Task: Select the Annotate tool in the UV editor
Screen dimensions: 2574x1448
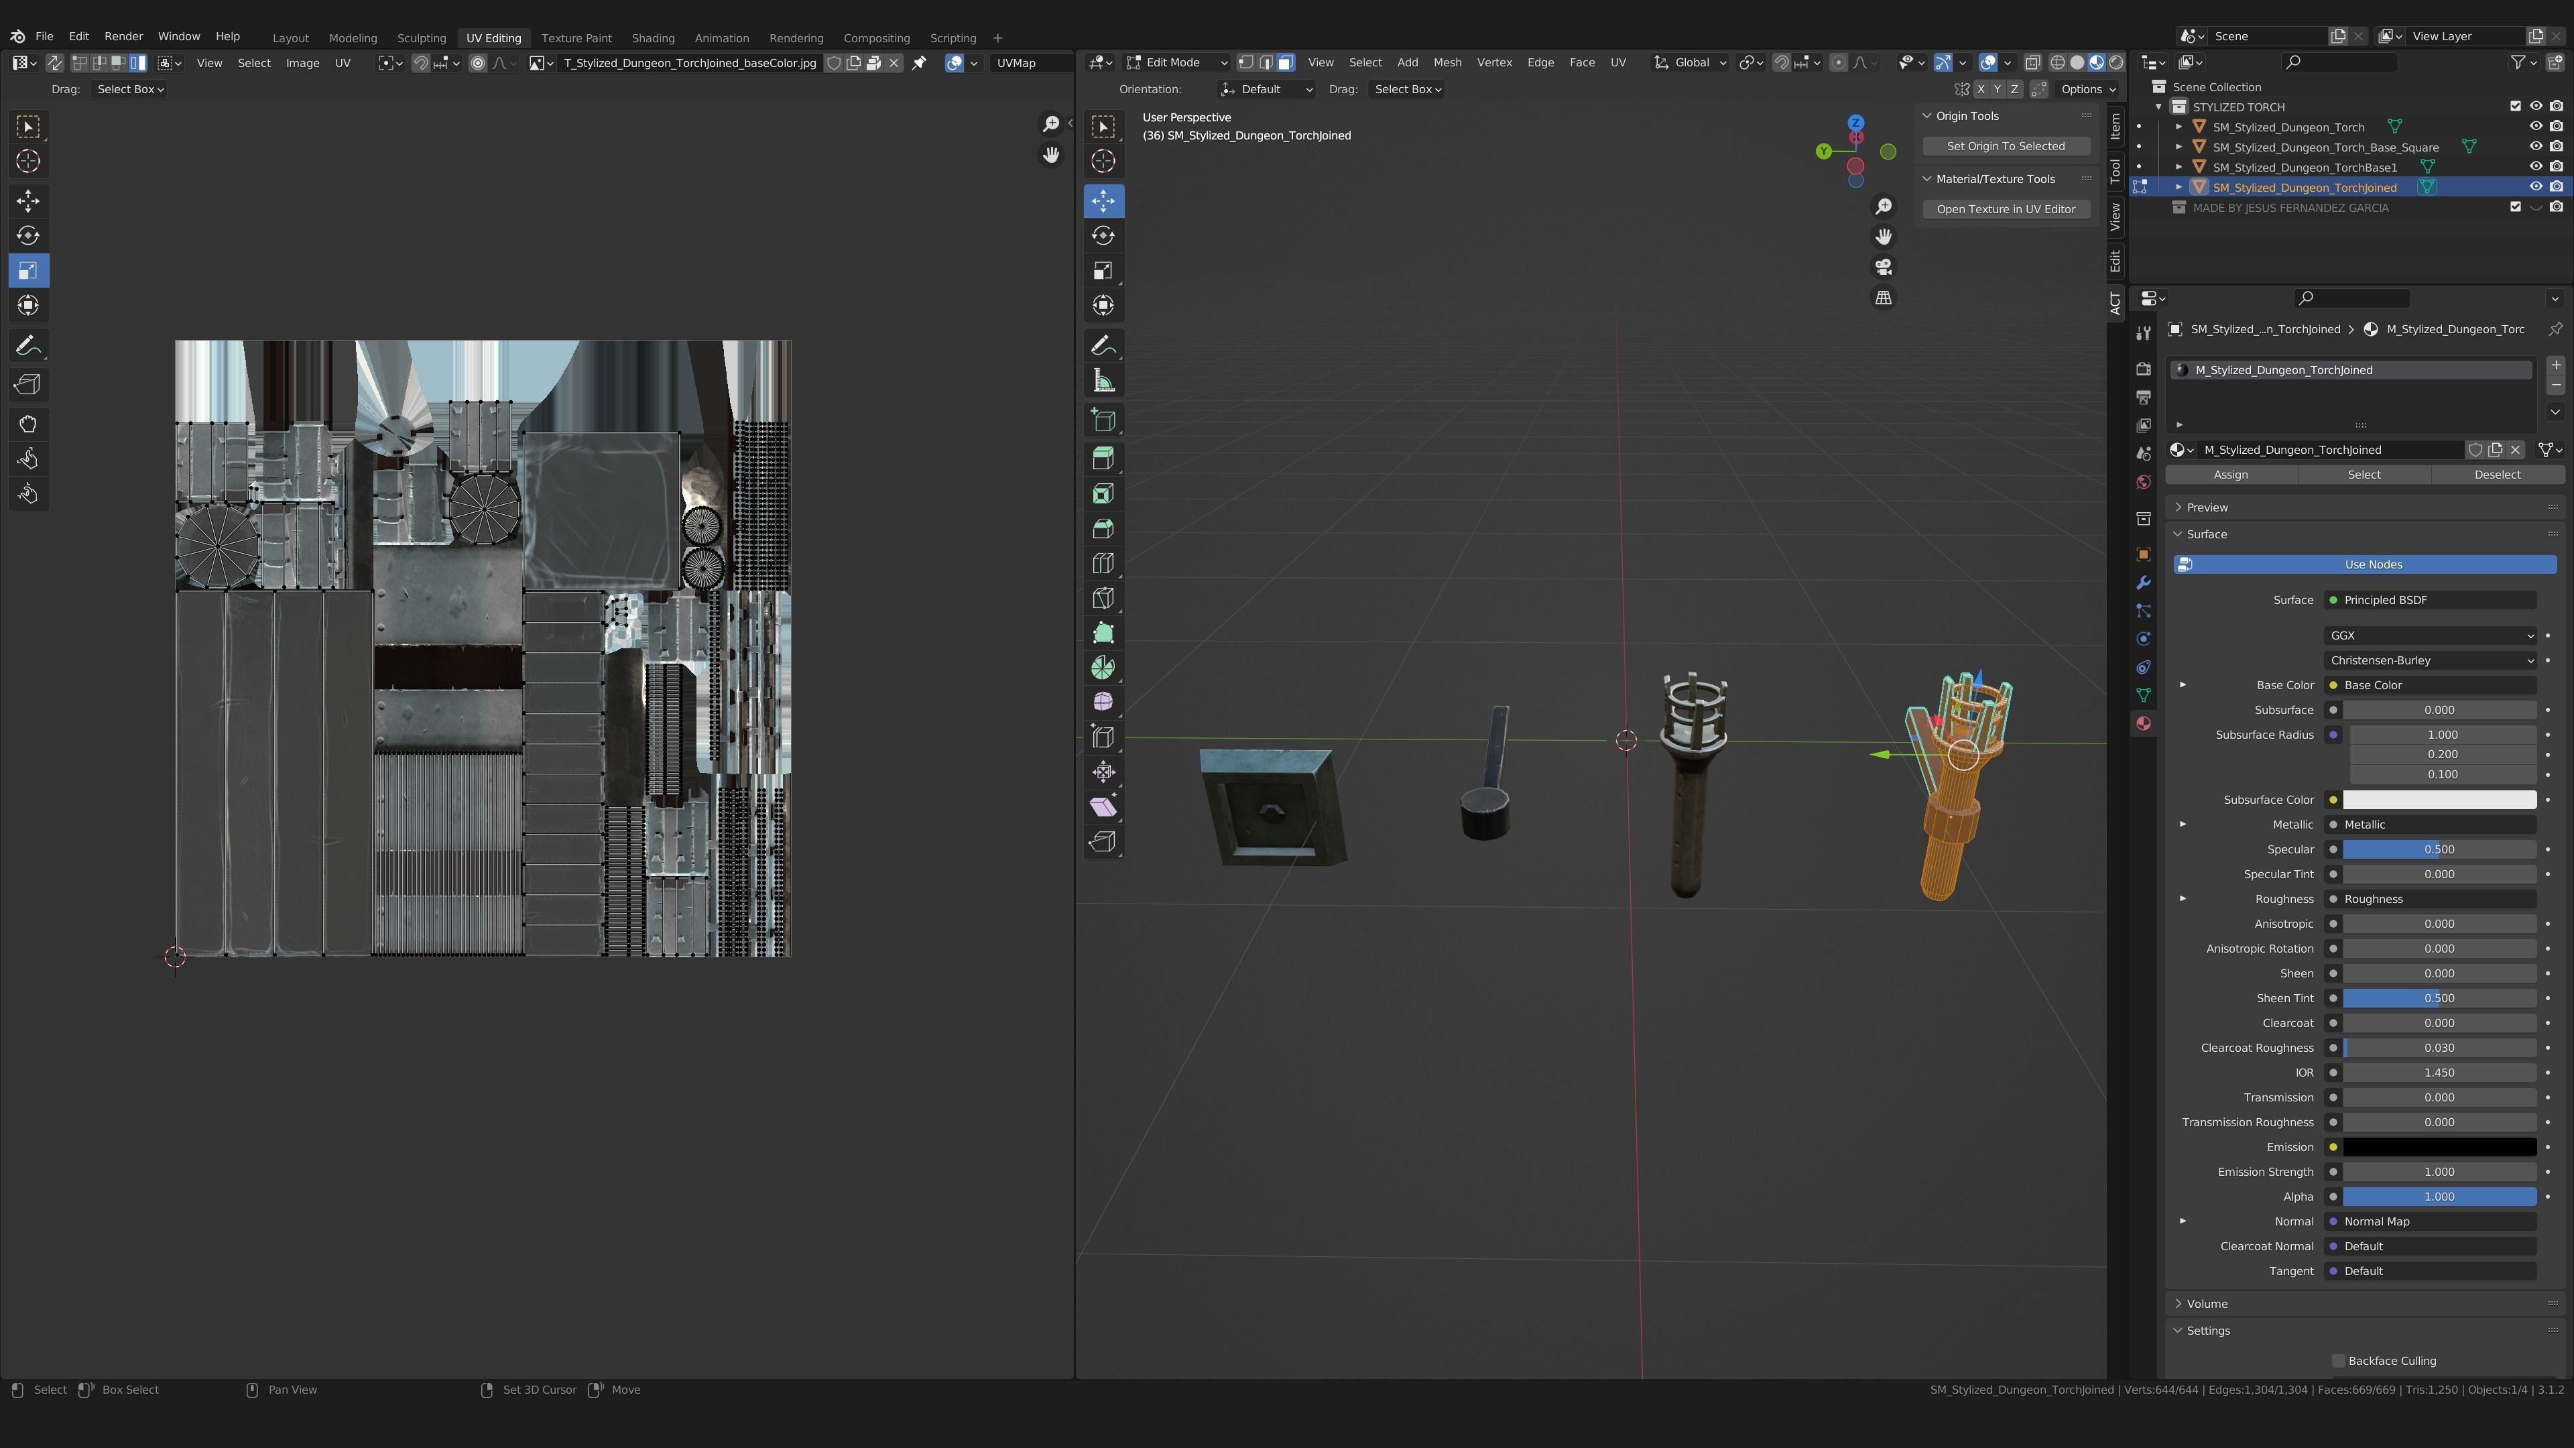Action: tap(28, 346)
